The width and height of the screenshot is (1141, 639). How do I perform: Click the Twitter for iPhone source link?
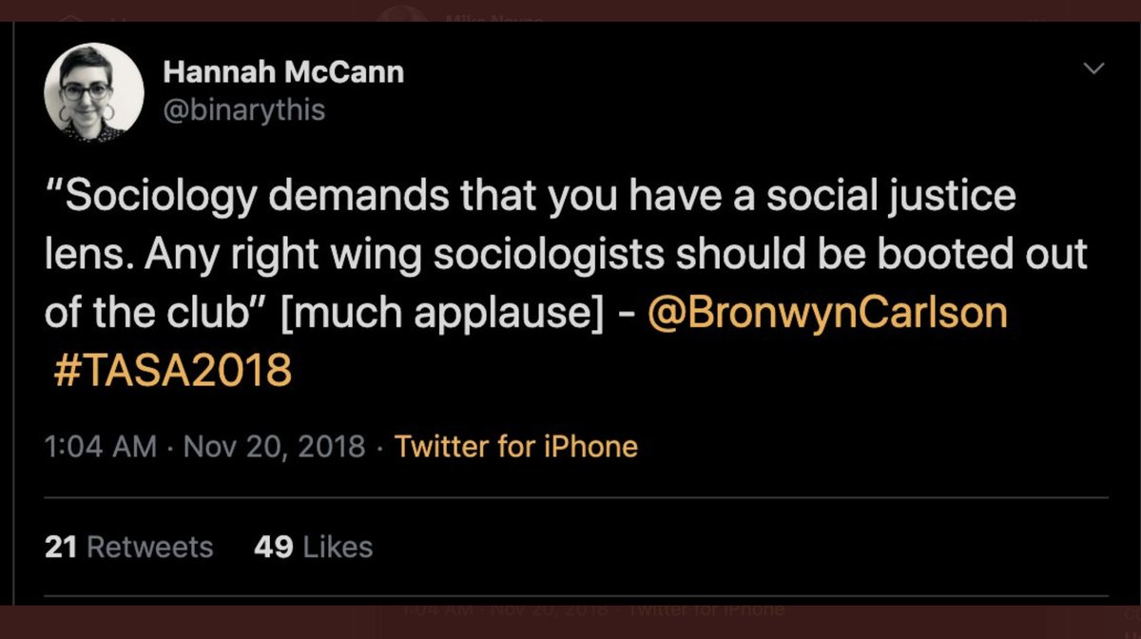coord(516,446)
